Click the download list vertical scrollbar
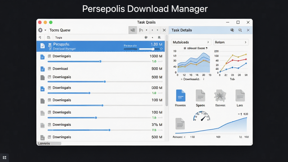 [x=166, y=71]
